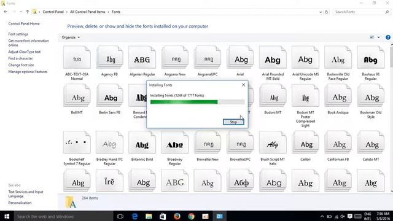
Task: Click Search the web and Windows box
Action: [63, 216]
